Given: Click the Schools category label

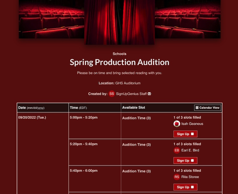Looking at the screenshot, I should [119, 54].
